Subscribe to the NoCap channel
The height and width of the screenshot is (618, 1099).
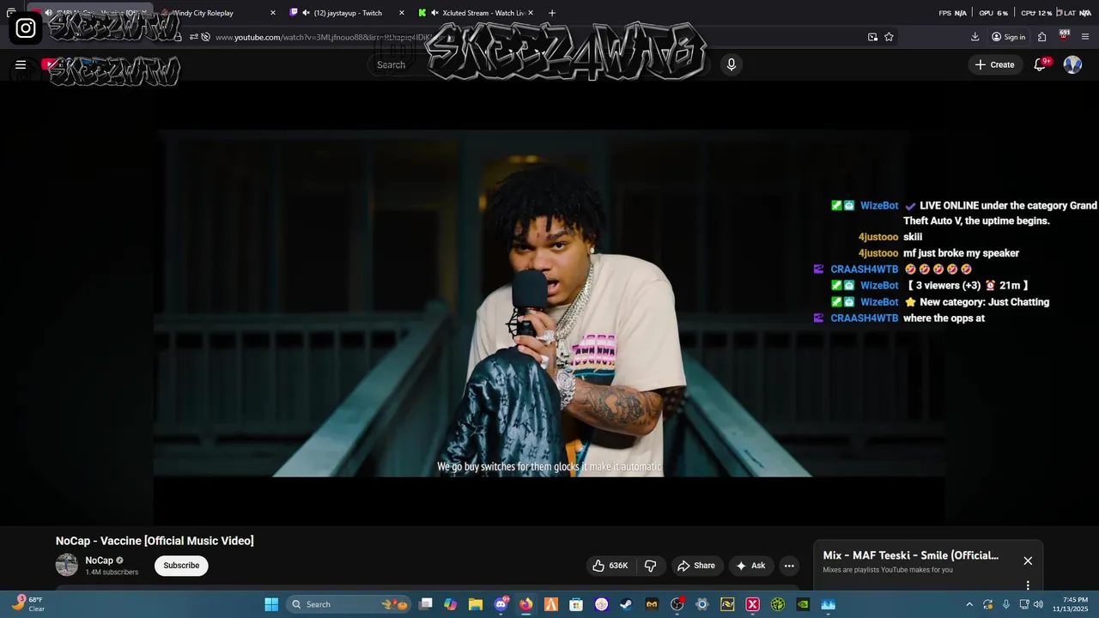(x=181, y=566)
